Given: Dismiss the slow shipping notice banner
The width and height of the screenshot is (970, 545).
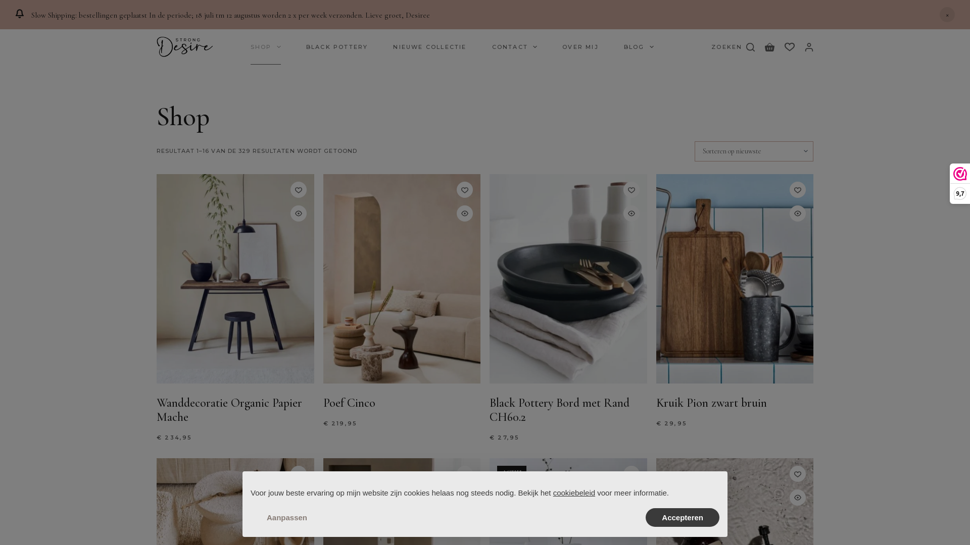Looking at the screenshot, I should 947,15.
